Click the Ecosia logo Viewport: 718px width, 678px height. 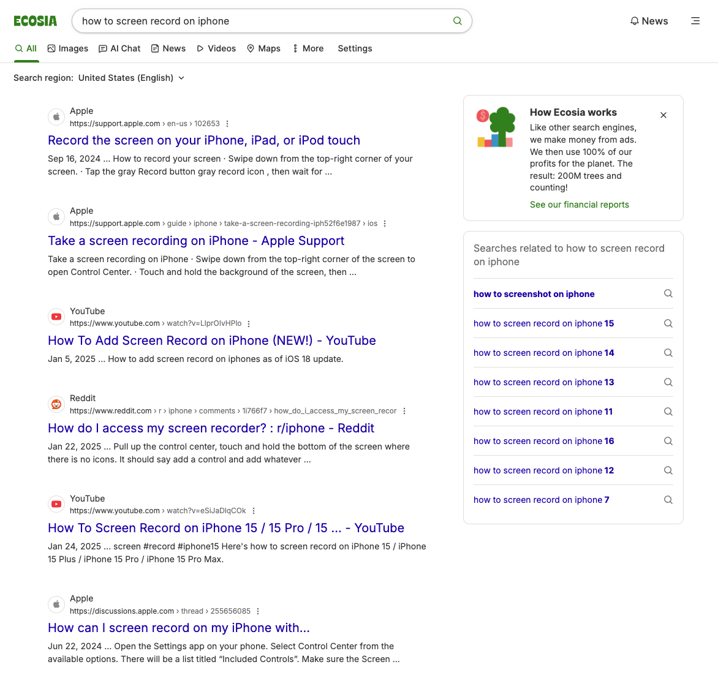pyautogui.click(x=36, y=21)
